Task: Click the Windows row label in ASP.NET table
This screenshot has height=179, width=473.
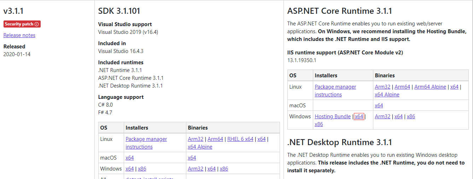Action: pyautogui.click(x=300, y=117)
